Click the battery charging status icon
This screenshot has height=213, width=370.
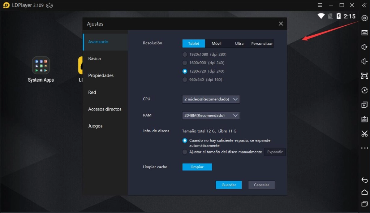point(339,16)
